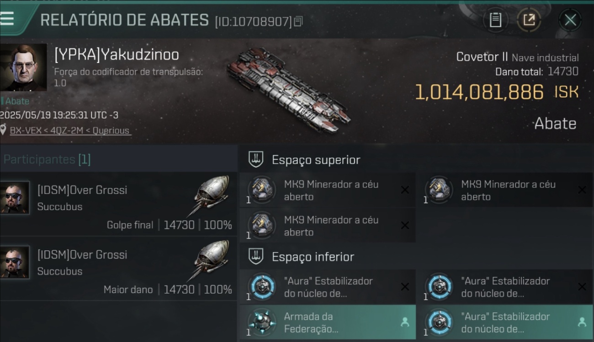Select the first Over Grossi portrait
The image size is (594, 342).
(x=15, y=197)
